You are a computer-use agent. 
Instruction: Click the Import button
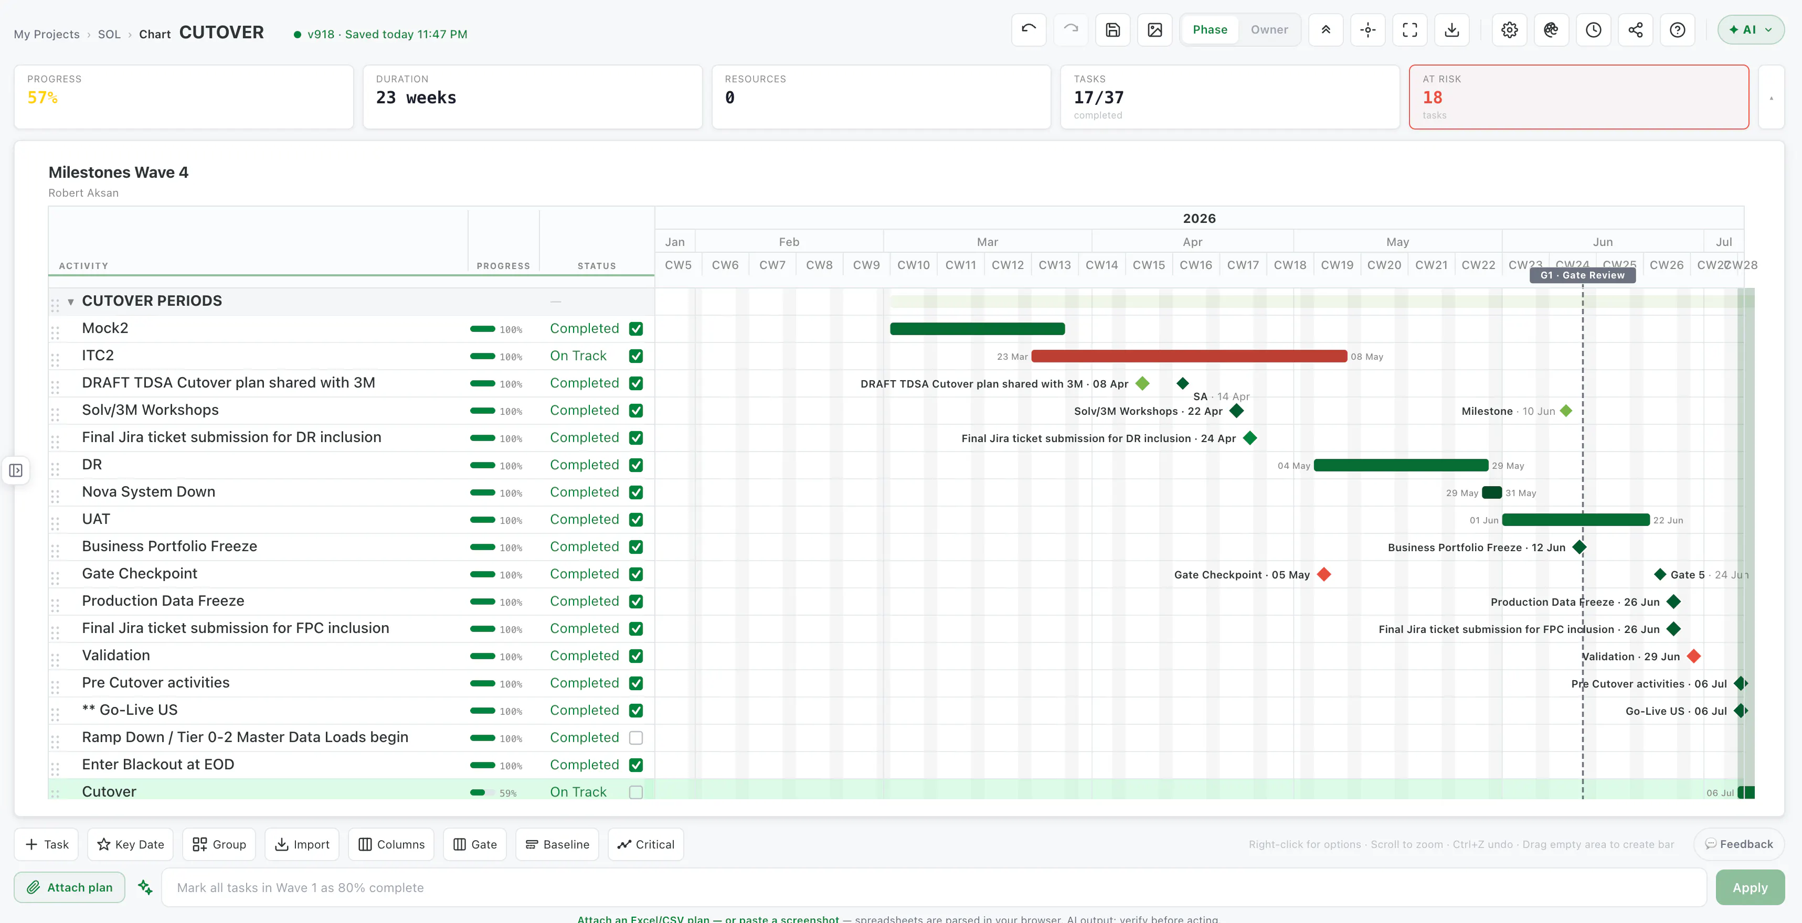click(302, 844)
